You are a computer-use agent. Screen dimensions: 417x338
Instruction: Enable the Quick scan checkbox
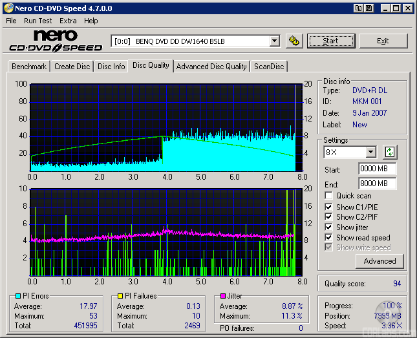point(329,196)
